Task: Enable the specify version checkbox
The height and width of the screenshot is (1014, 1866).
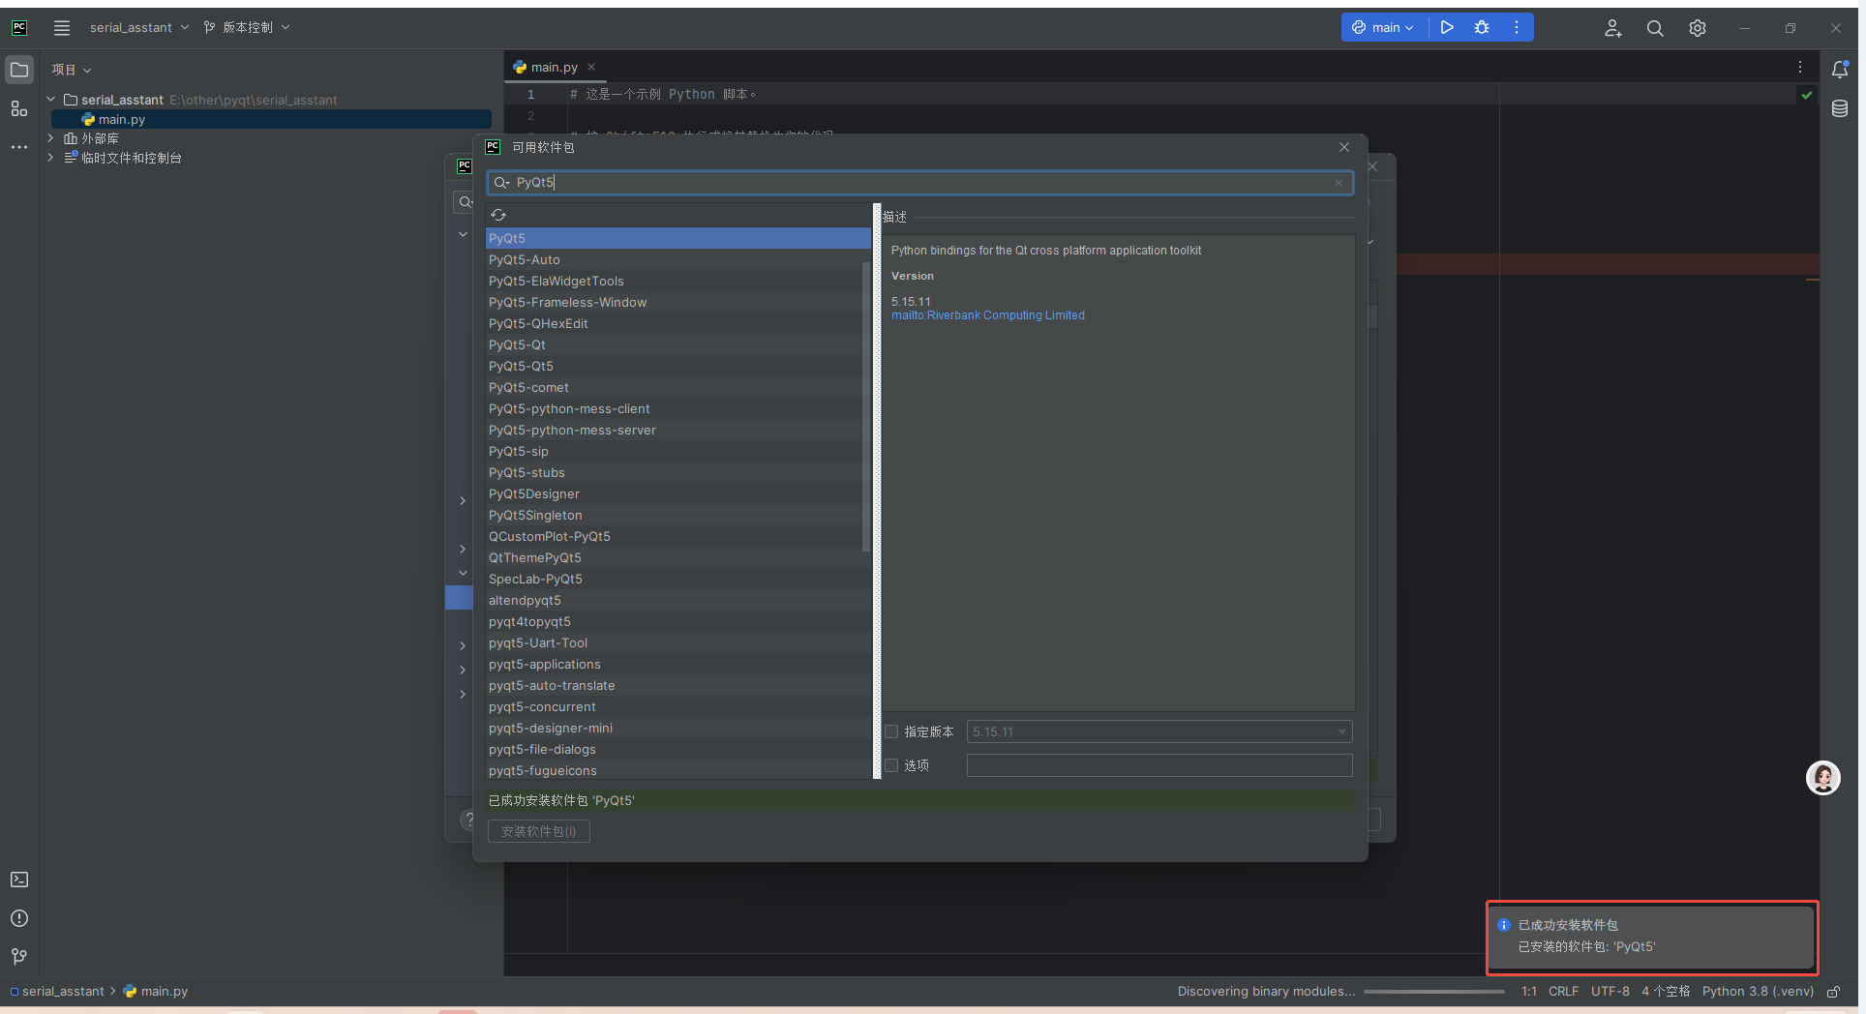Action: pyautogui.click(x=891, y=732)
